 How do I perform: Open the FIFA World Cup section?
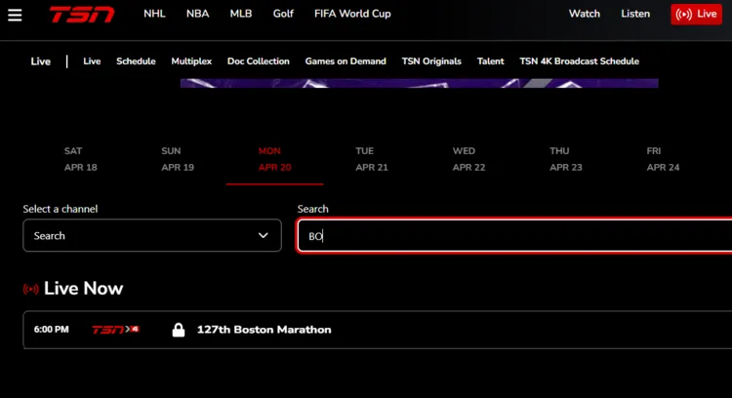click(x=352, y=14)
